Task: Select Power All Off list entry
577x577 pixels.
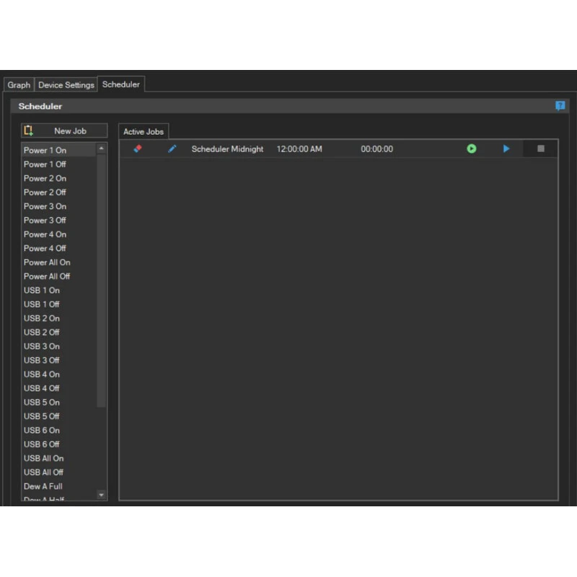Action: coord(47,276)
